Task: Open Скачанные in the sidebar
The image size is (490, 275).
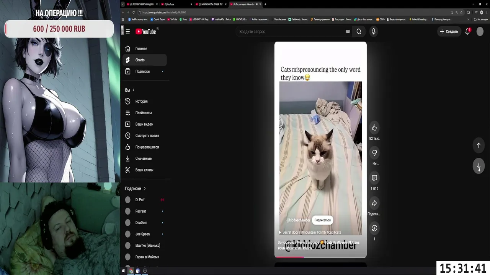Action: [x=145, y=159]
